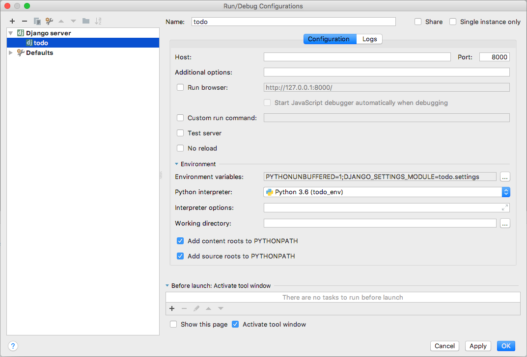Sort configurations alphabetically
The image size is (527, 357).
98,21
